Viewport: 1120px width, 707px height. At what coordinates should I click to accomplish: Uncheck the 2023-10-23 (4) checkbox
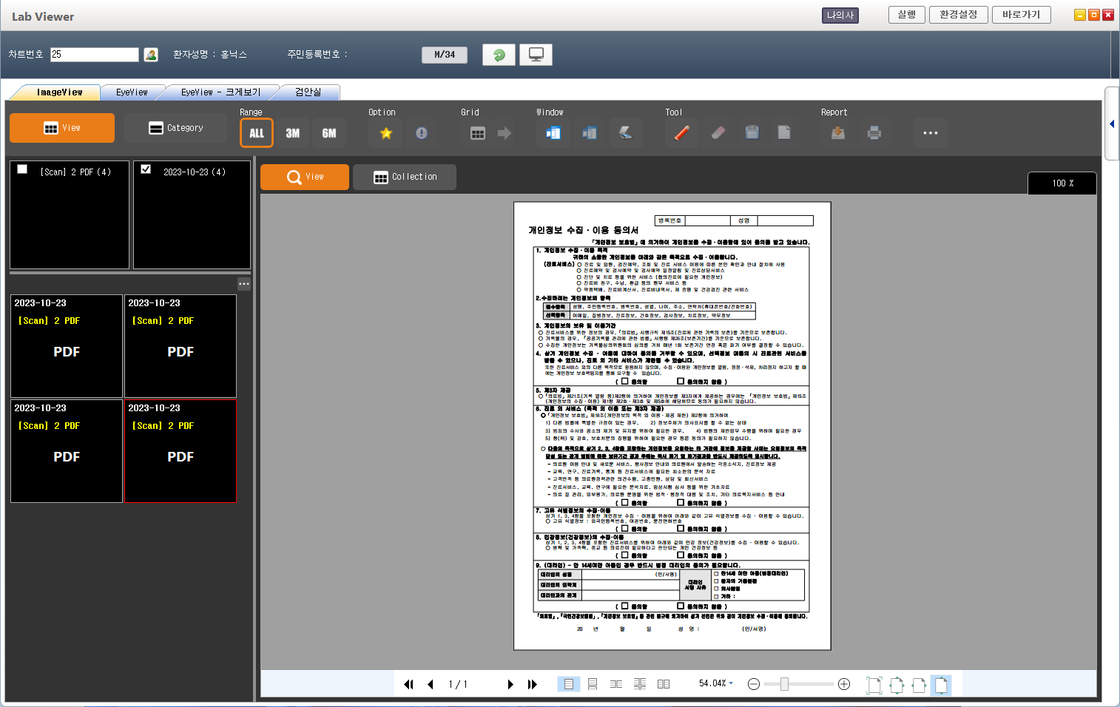146,169
